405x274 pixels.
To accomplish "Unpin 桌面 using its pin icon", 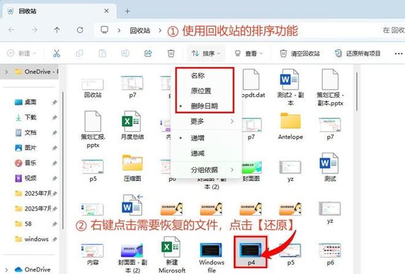I will pos(54,102).
